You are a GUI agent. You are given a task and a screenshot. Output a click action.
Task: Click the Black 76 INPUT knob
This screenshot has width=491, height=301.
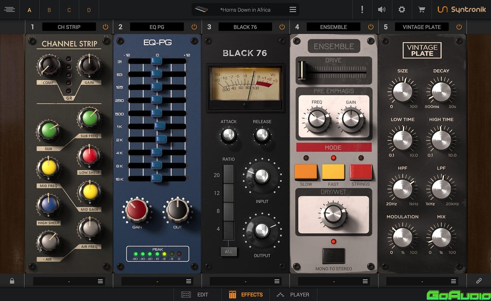tap(262, 176)
